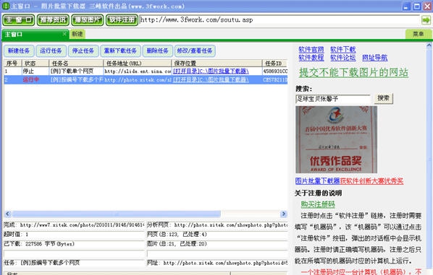
Task: Click the 状态 column header
Action: click(x=35, y=64)
